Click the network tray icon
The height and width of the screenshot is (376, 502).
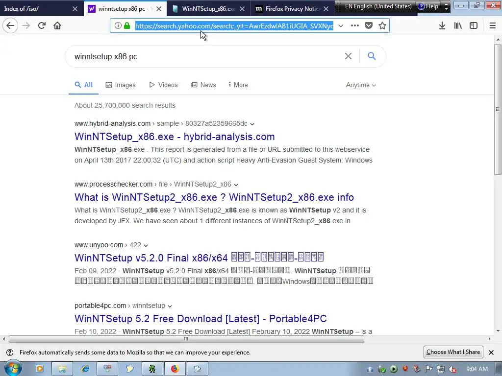tap(441, 369)
